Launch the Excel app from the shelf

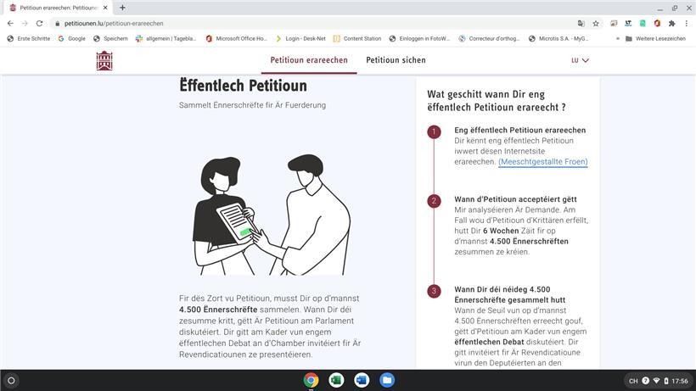coord(336,380)
